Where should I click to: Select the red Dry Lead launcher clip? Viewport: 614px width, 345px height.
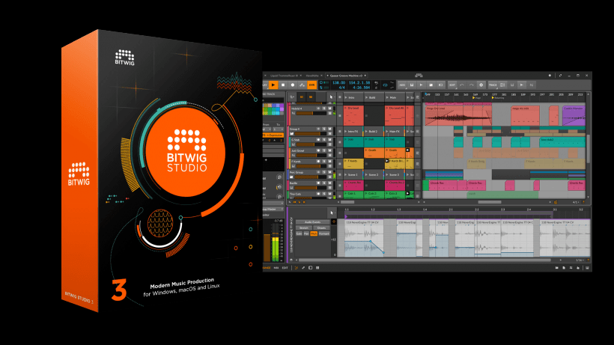click(353, 115)
